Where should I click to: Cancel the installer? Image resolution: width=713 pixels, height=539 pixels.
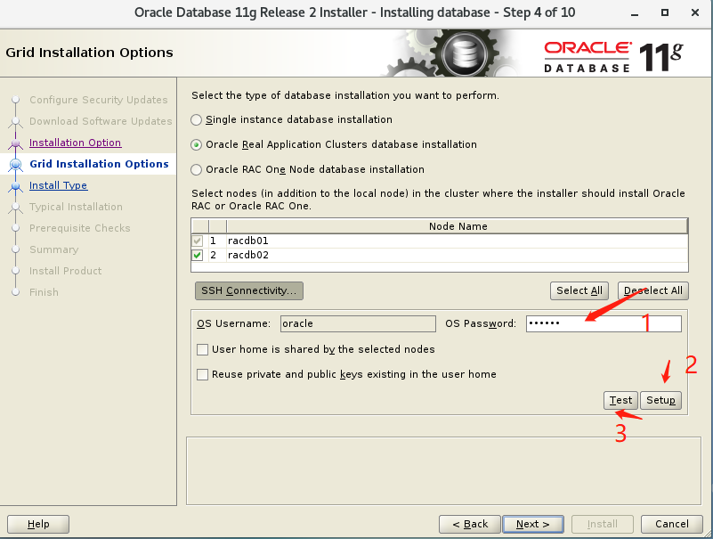672,524
